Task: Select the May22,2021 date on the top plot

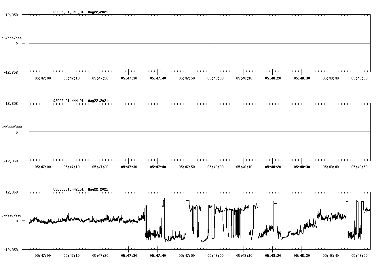Action: [98, 12]
